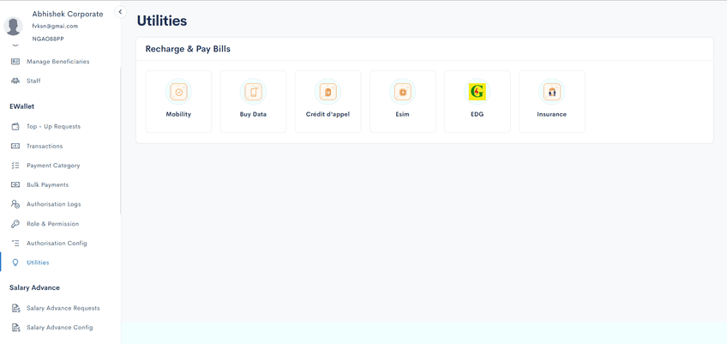Click the Salary Advance section heading

pyautogui.click(x=34, y=288)
